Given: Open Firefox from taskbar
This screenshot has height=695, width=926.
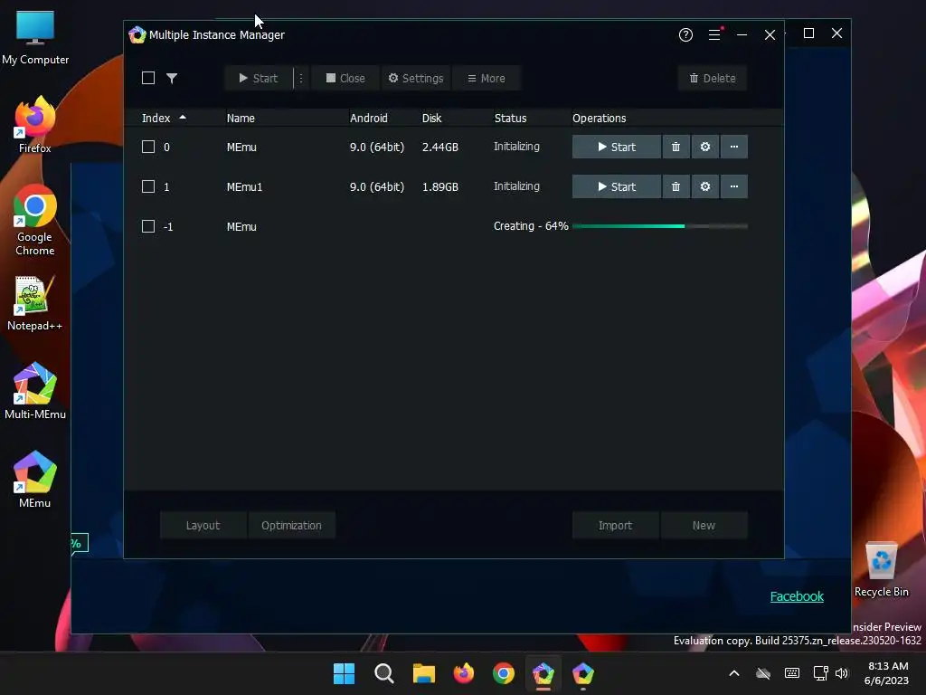Looking at the screenshot, I should [464, 673].
